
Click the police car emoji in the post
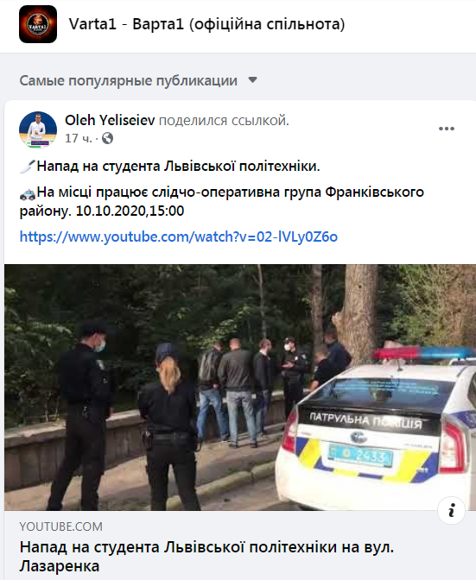(28, 192)
